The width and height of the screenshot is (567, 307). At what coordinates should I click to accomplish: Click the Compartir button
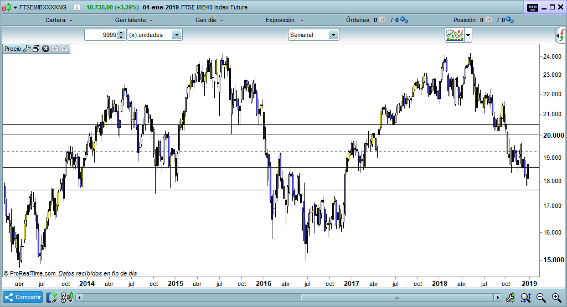(23, 298)
